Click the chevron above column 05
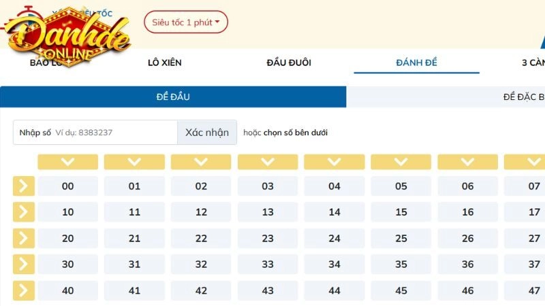 (401, 162)
